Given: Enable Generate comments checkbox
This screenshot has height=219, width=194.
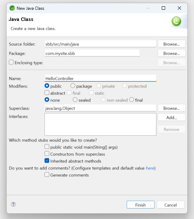Looking at the screenshot, I should (47, 175).
